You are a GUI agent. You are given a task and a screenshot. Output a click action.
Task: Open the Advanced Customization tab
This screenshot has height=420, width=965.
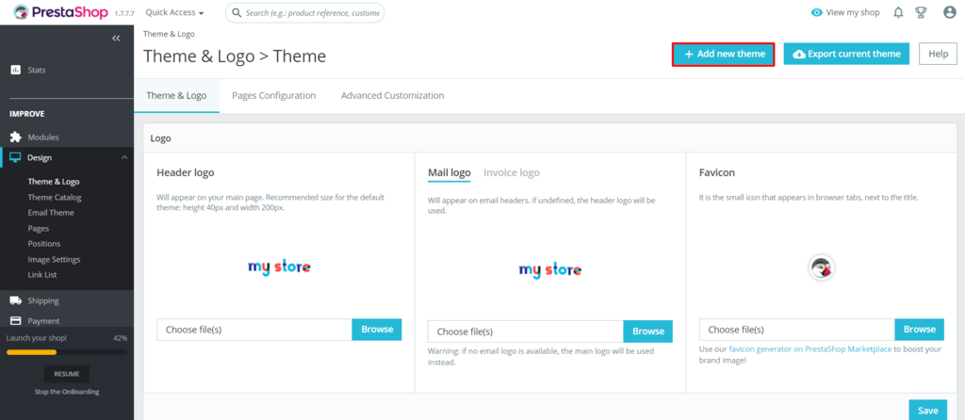393,95
